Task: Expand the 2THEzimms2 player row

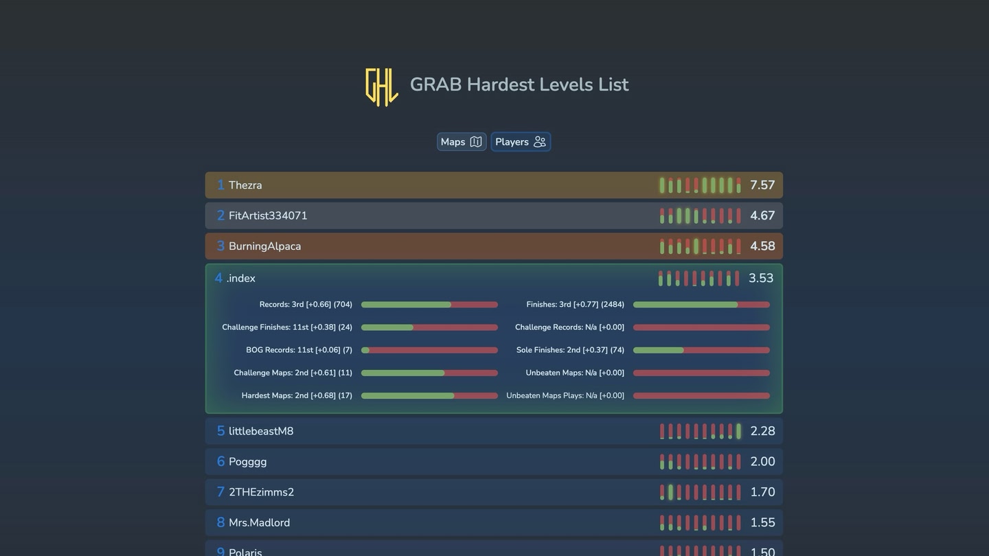Action: coord(494,492)
